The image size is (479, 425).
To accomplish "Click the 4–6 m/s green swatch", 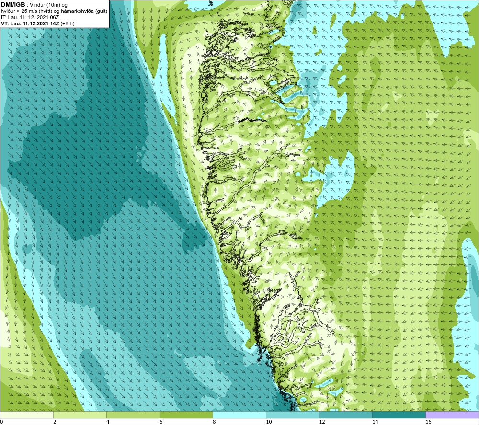I will 133,415.
